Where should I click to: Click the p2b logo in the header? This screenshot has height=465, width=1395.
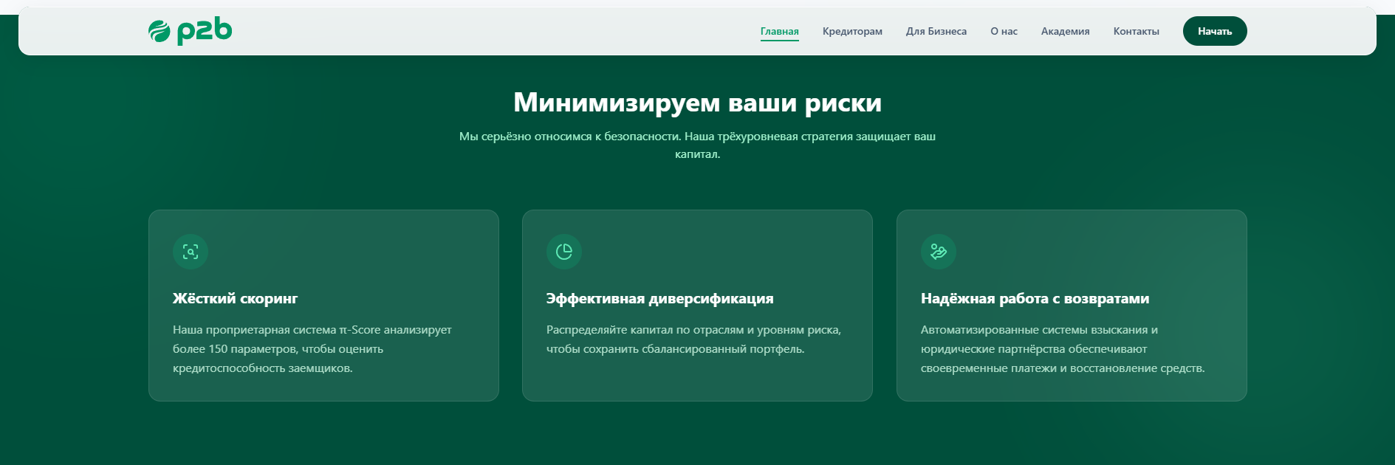coord(190,31)
